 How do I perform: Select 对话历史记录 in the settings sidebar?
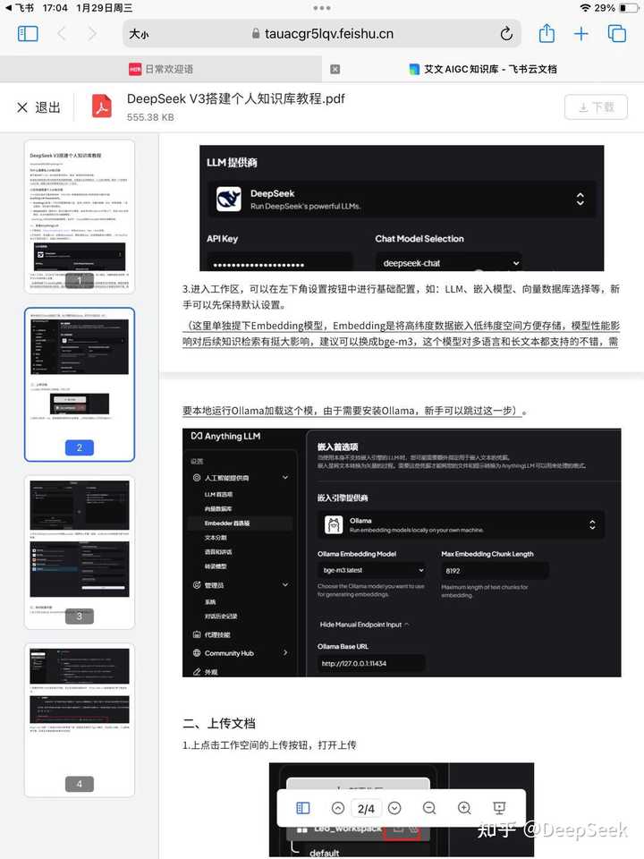point(221,617)
